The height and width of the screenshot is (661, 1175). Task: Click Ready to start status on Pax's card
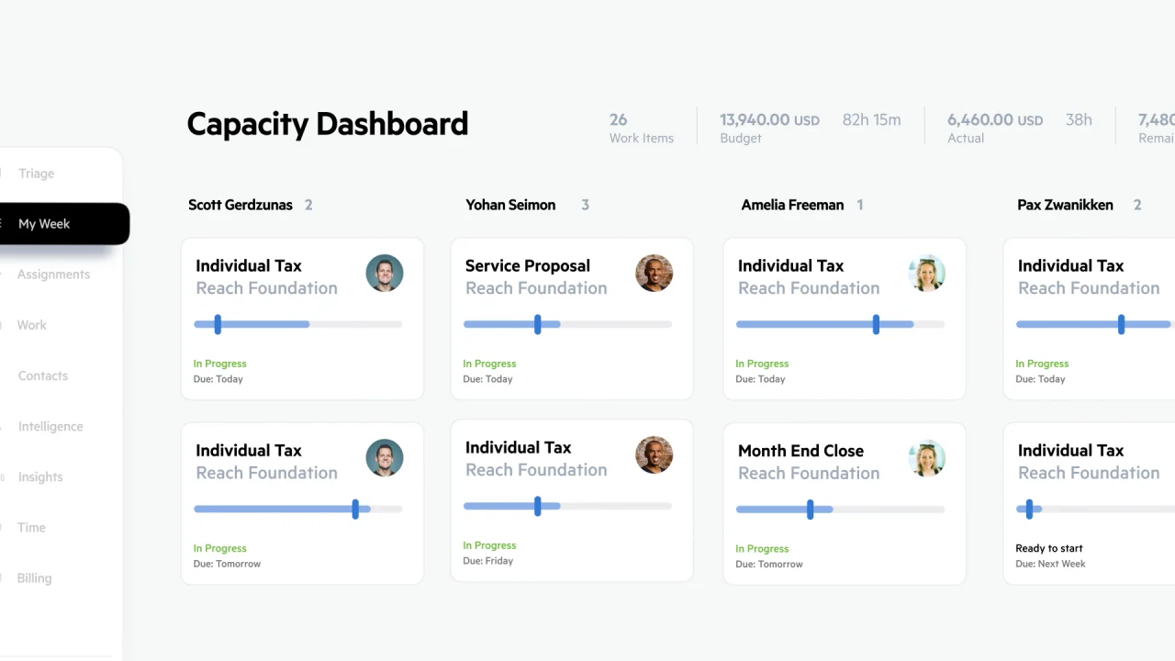click(1049, 548)
